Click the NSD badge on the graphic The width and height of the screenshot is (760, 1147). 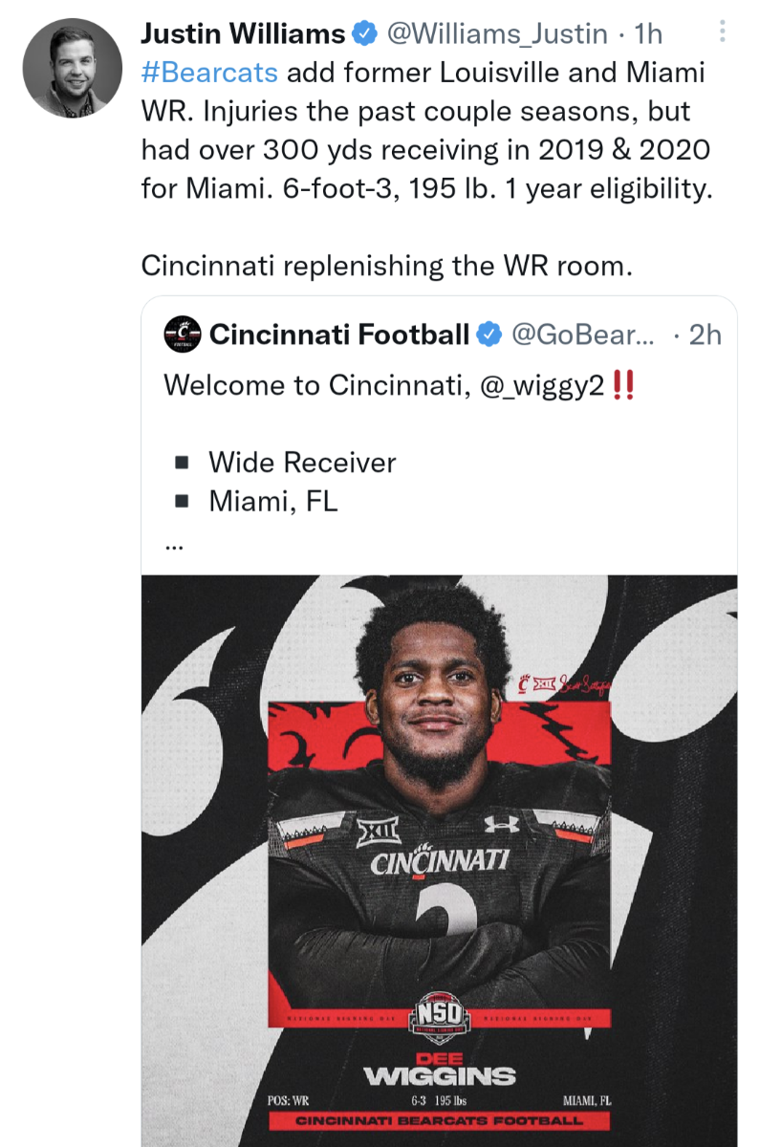[440, 1013]
